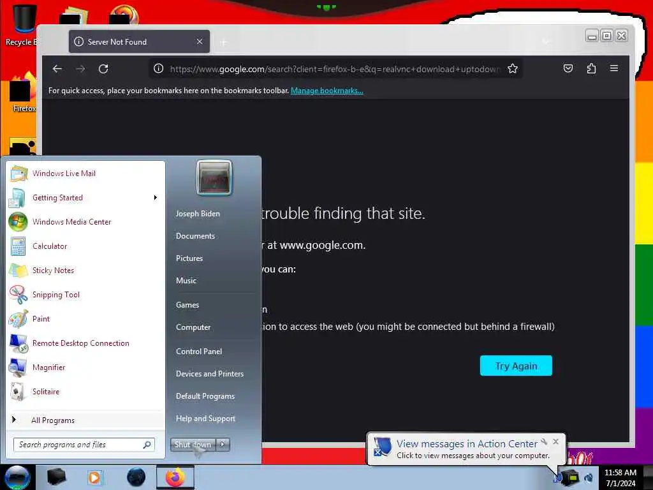
Task: Click Search programs and files box
Action: tap(84, 445)
